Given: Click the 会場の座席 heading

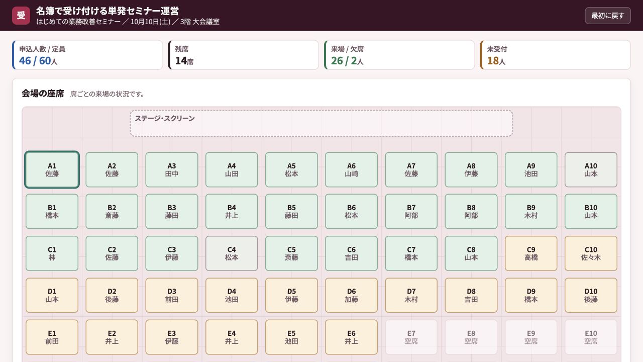Looking at the screenshot, I should pos(43,93).
